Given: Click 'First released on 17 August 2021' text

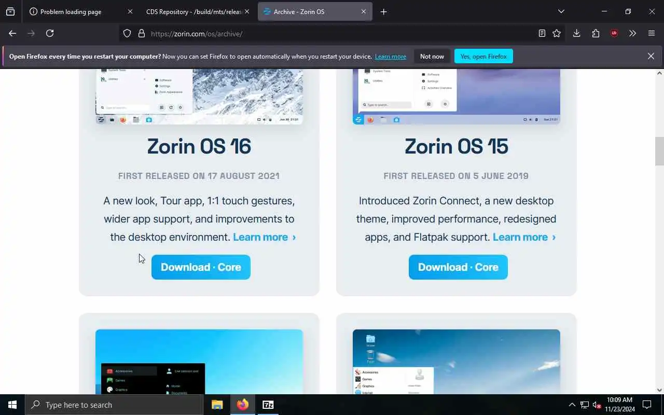Looking at the screenshot, I should pyautogui.click(x=199, y=176).
